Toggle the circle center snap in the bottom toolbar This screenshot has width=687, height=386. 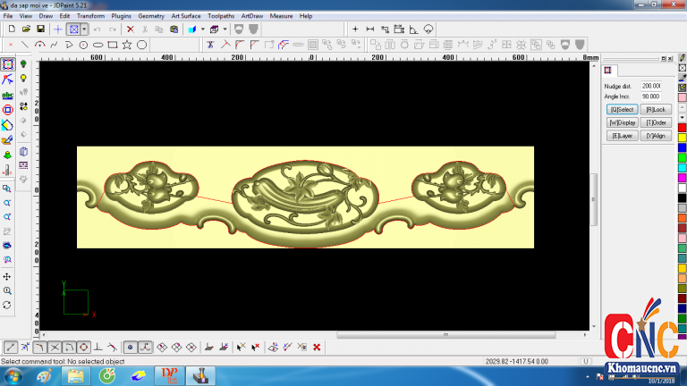(83, 347)
